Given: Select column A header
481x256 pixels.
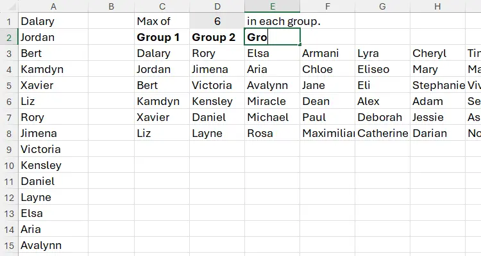Looking at the screenshot, I should 53,6.
